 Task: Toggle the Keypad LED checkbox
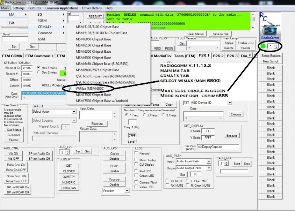[x=136, y=153]
